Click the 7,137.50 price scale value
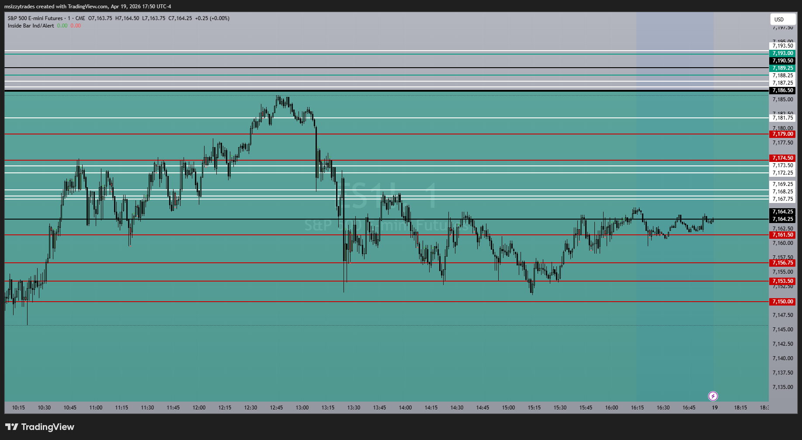The width and height of the screenshot is (802, 440). click(782, 373)
